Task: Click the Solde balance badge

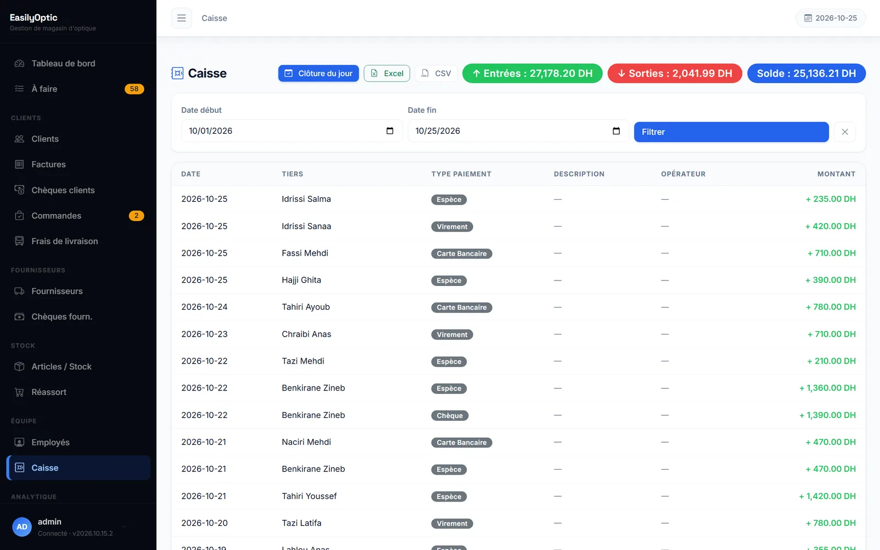Action: pyautogui.click(x=806, y=73)
